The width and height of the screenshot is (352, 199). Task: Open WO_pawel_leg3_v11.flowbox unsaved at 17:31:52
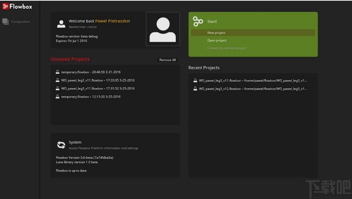point(98,88)
